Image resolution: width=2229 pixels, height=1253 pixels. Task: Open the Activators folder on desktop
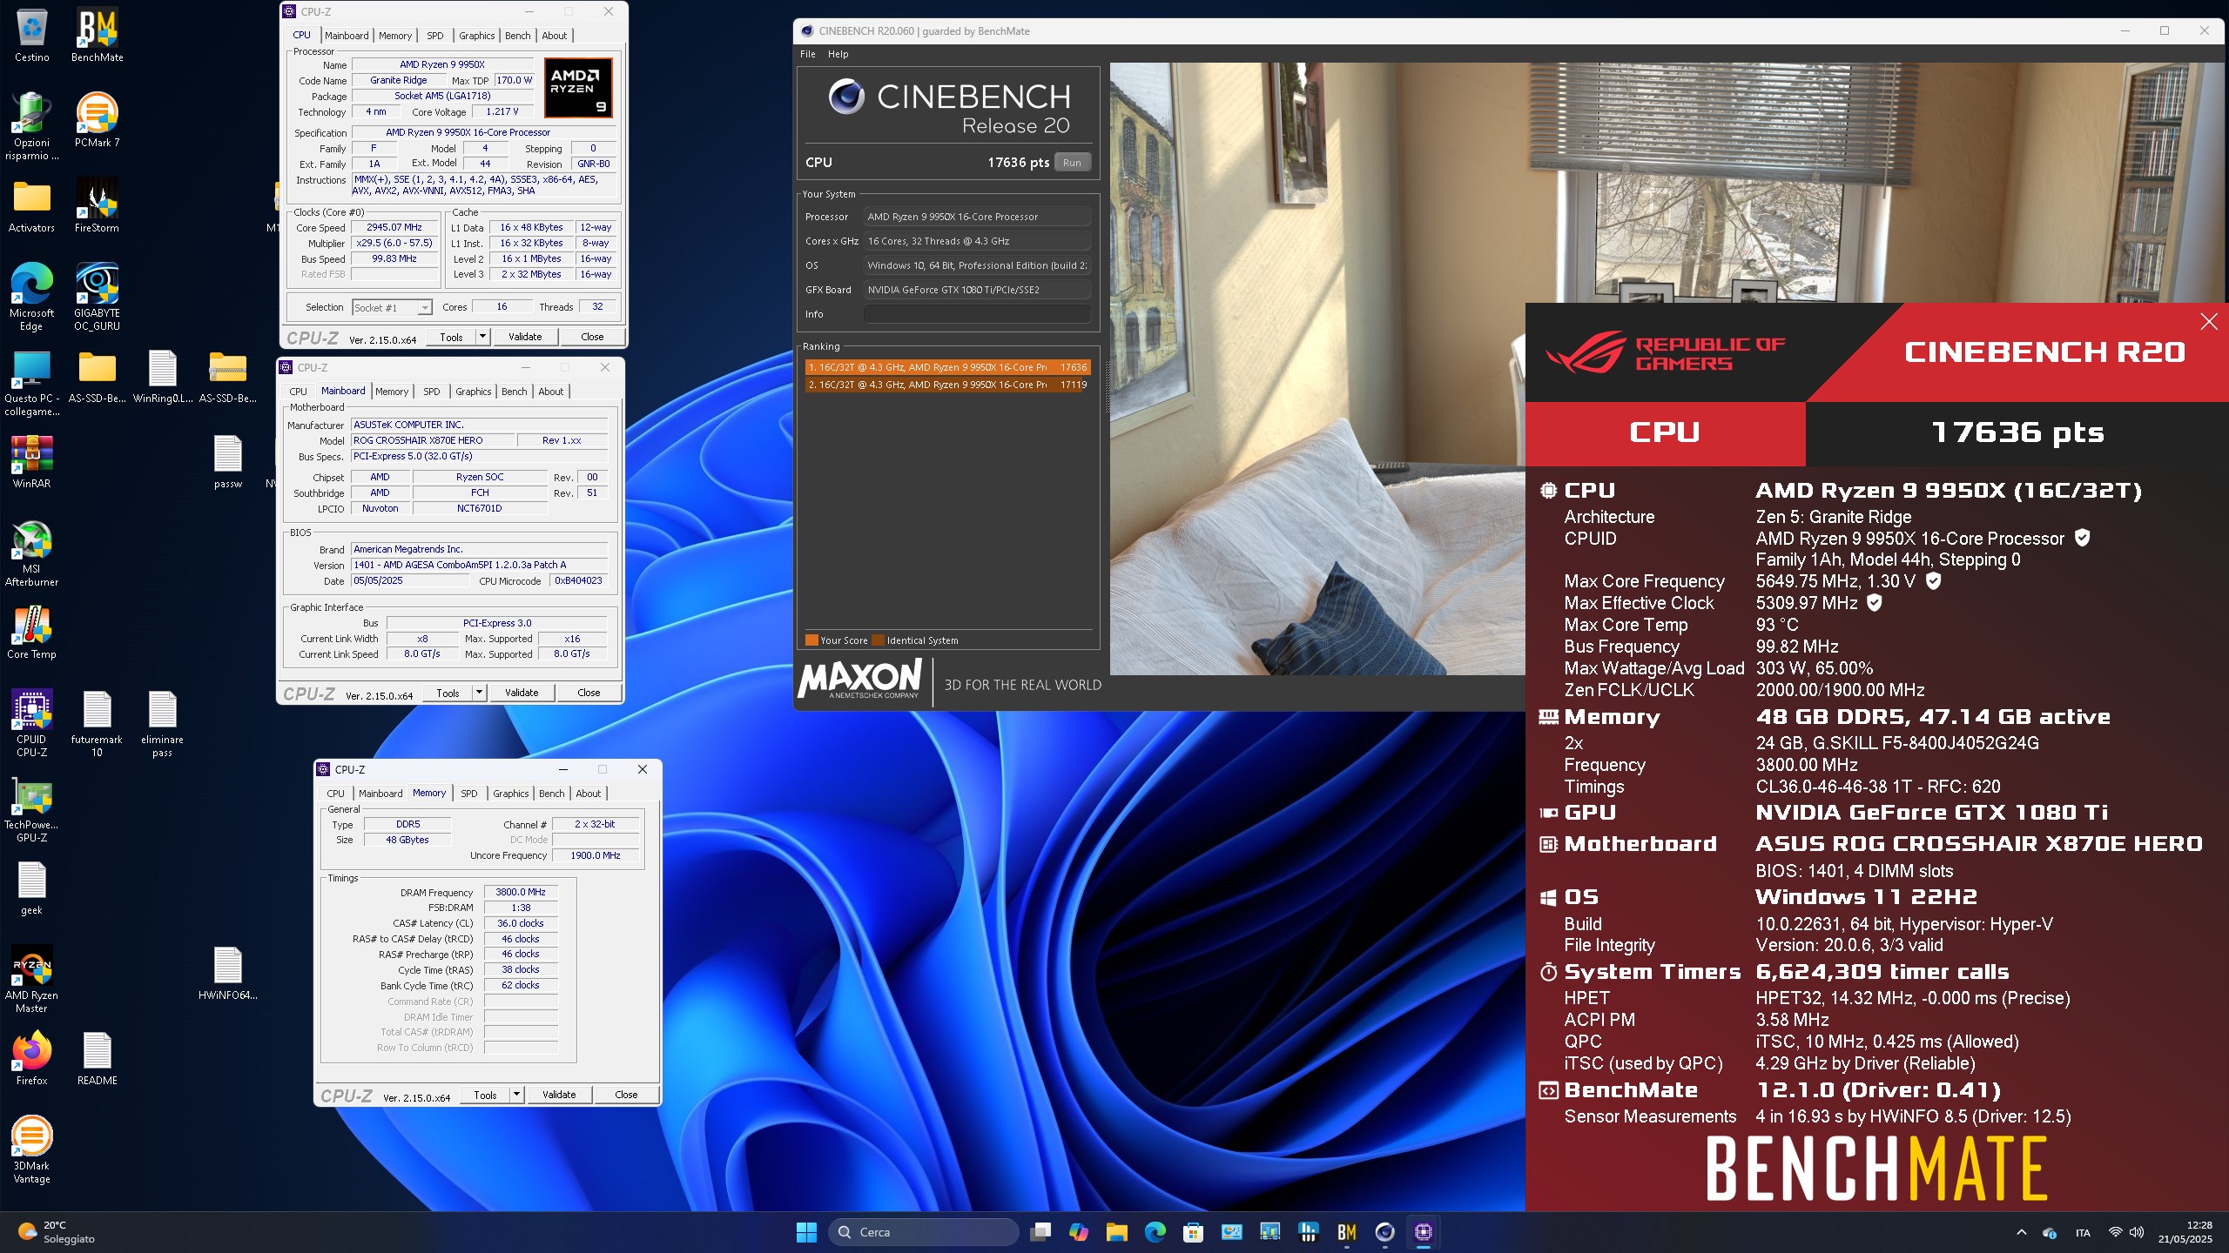click(31, 205)
